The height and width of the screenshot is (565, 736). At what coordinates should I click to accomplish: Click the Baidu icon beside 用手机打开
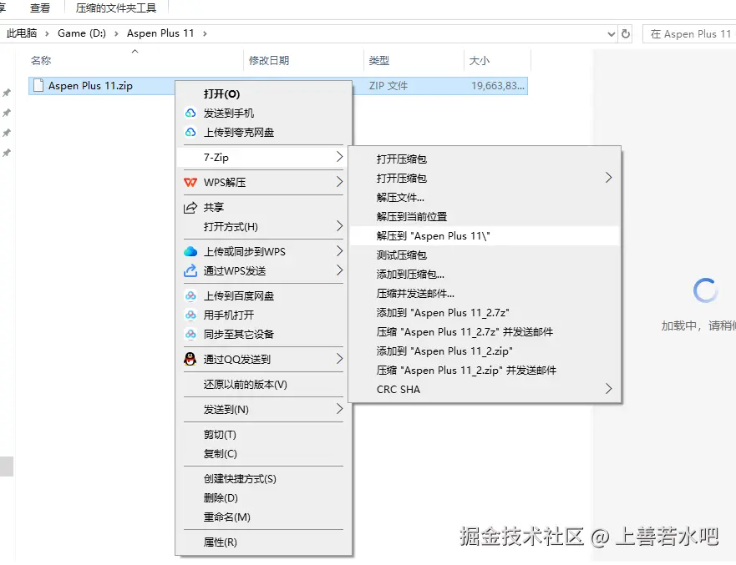190,315
